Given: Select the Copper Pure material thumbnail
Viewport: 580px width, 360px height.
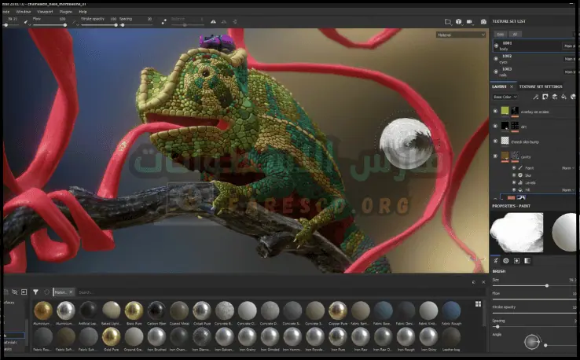Looking at the screenshot, I should [338, 310].
